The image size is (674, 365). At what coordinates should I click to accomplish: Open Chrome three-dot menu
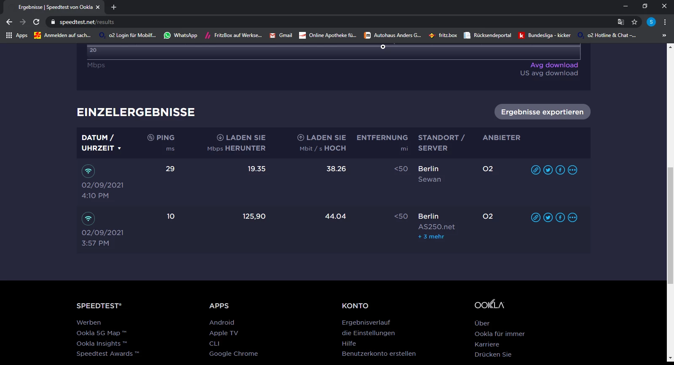[x=665, y=22]
